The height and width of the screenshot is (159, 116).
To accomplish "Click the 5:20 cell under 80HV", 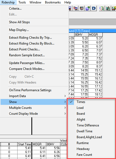I will (81, 38).
